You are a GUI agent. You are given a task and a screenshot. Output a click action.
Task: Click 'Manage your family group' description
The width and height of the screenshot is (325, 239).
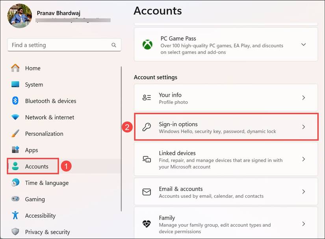(215, 228)
